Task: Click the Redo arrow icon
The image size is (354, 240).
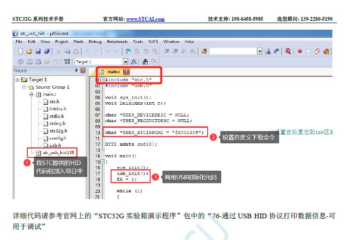Action: click(97, 51)
